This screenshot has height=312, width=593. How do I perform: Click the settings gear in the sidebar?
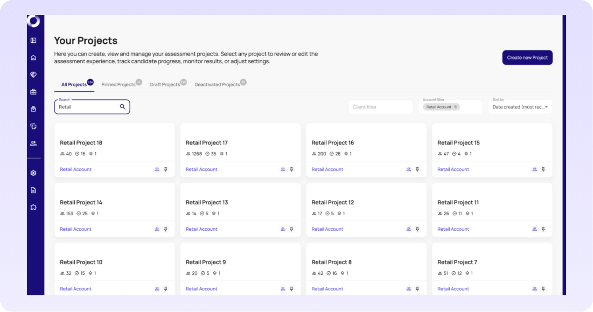(33, 173)
